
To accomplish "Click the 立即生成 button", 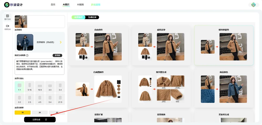I will [40, 120].
